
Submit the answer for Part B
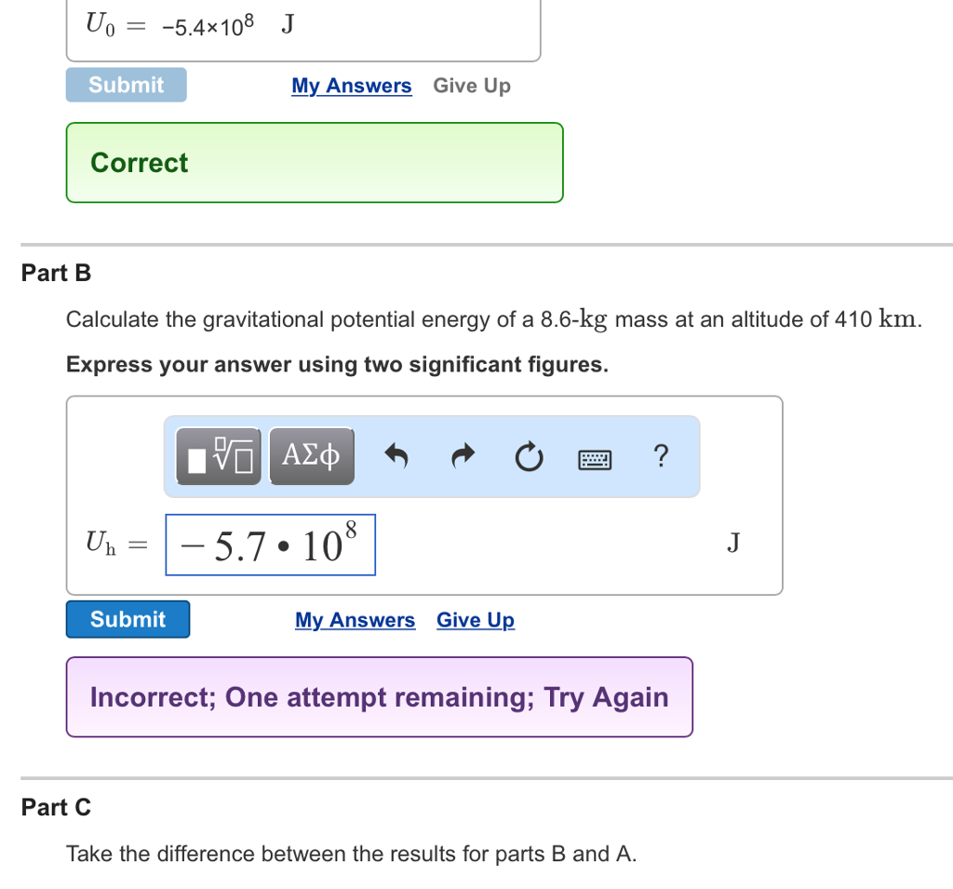128,619
